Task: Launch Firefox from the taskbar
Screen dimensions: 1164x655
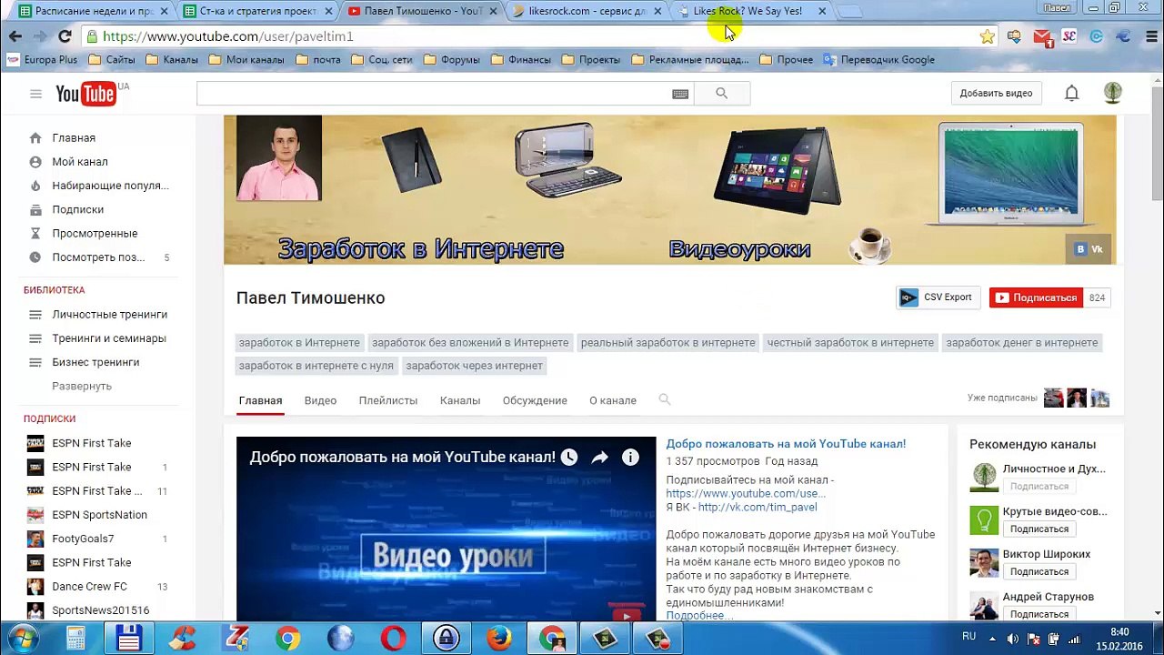Action: (498, 638)
